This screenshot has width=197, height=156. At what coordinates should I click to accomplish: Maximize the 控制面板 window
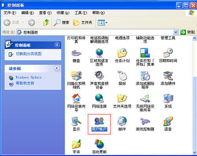point(186,5)
